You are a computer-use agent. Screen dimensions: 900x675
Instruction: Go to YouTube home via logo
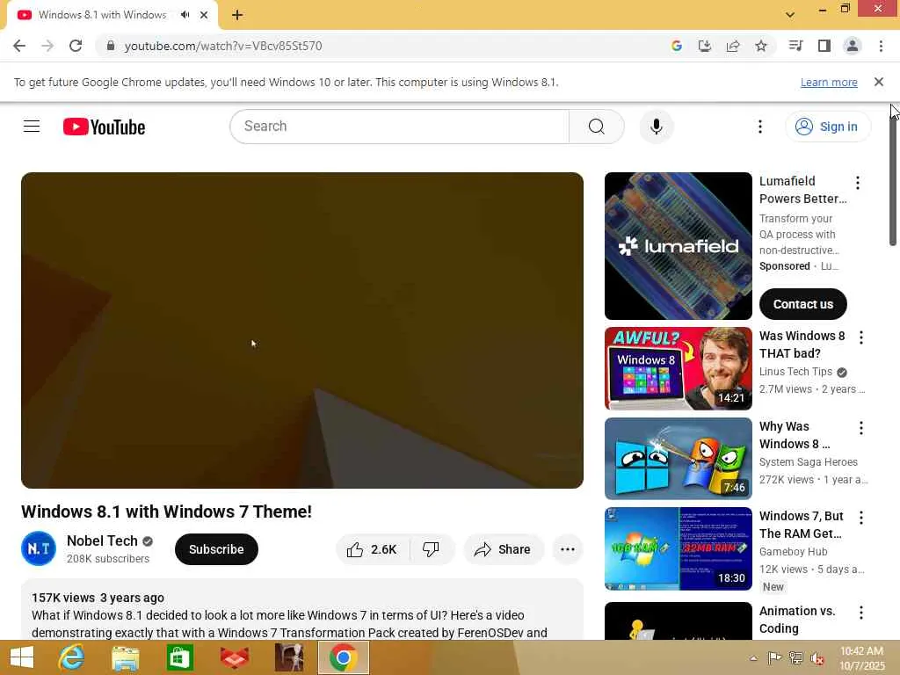click(104, 127)
